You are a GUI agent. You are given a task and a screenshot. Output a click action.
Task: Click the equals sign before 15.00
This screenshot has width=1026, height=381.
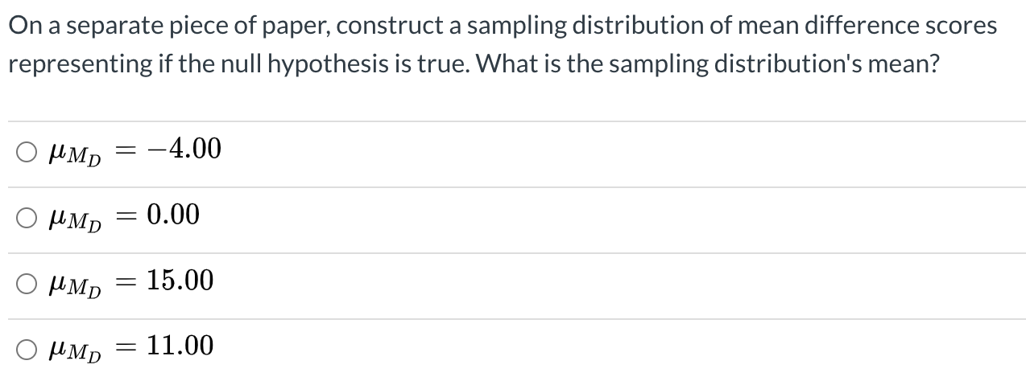[x=130, y=282]
